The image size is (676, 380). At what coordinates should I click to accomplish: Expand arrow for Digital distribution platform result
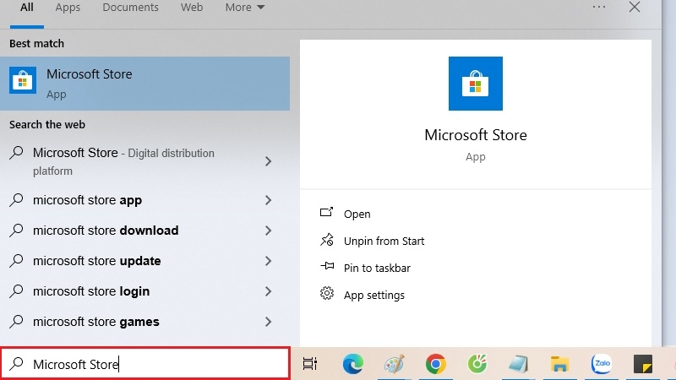pos(268,161)
